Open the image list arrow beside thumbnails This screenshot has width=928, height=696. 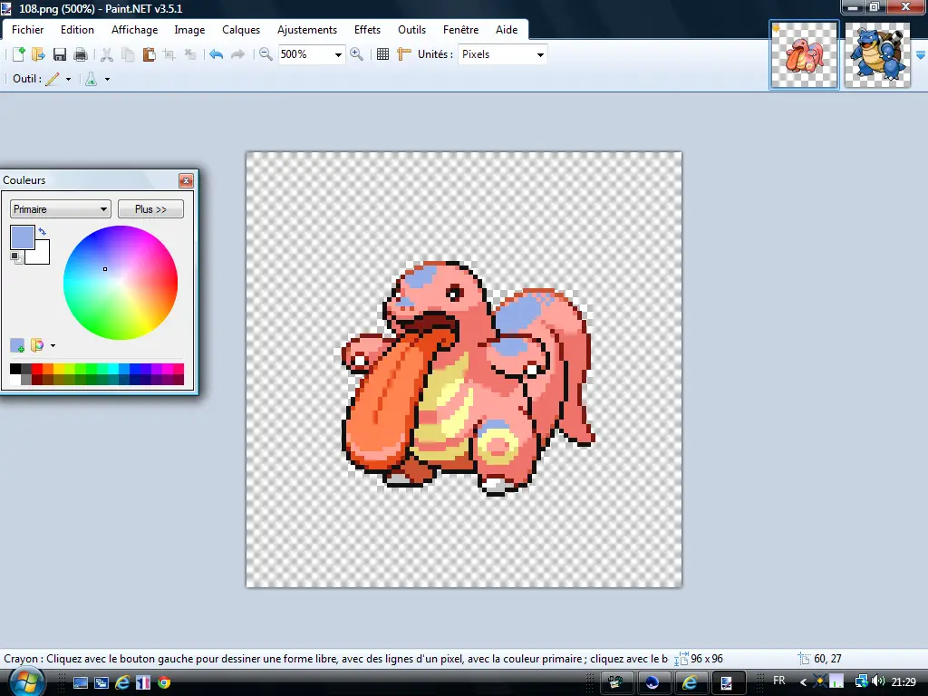point(921,55)
